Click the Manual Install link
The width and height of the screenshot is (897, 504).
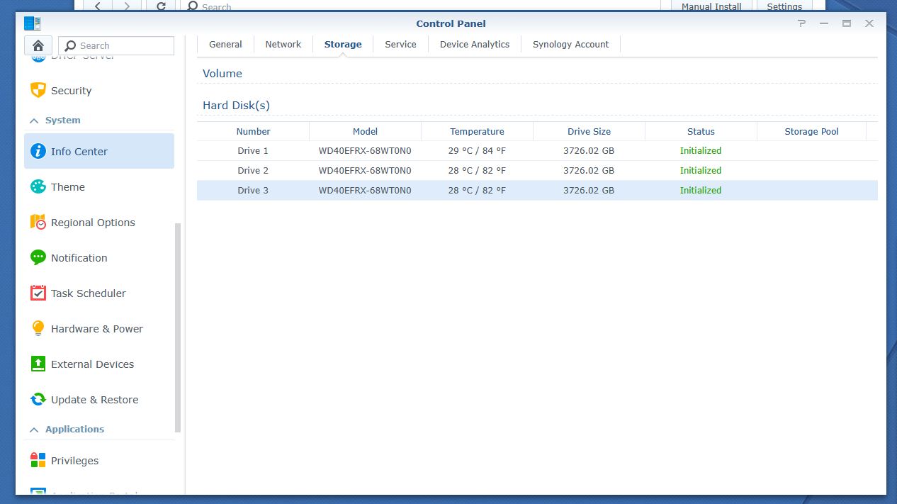[x=710, y=6]
